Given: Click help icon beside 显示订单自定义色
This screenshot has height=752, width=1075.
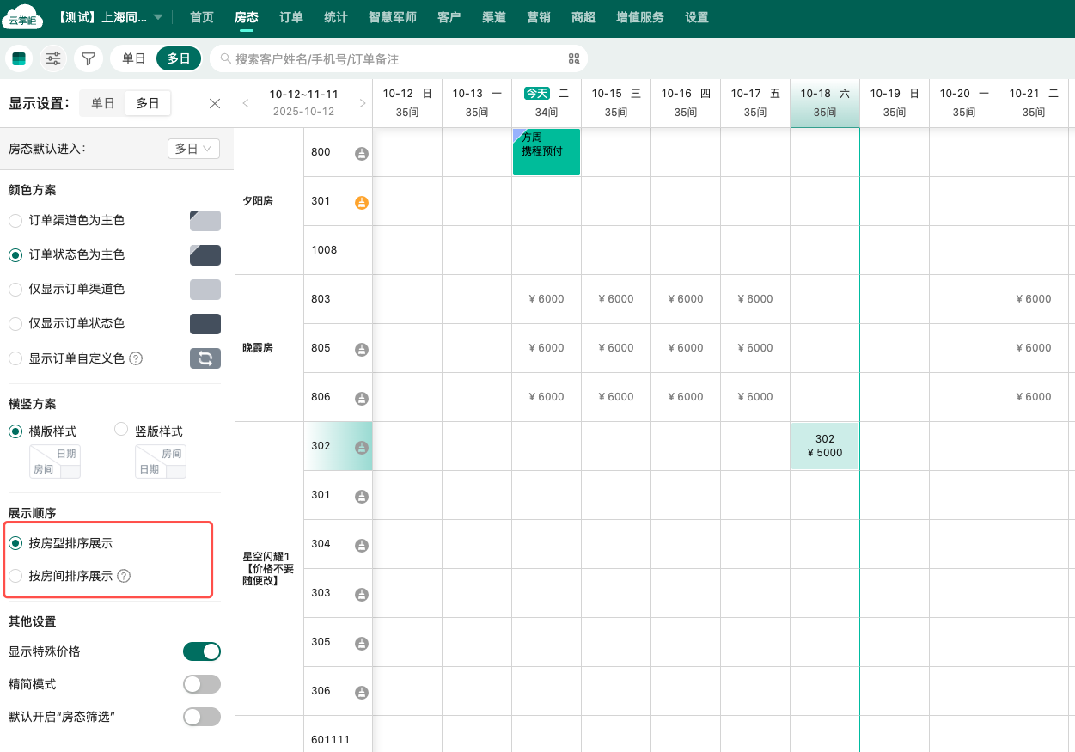Looking at the screenshot, I should click(x=136, y=358).
